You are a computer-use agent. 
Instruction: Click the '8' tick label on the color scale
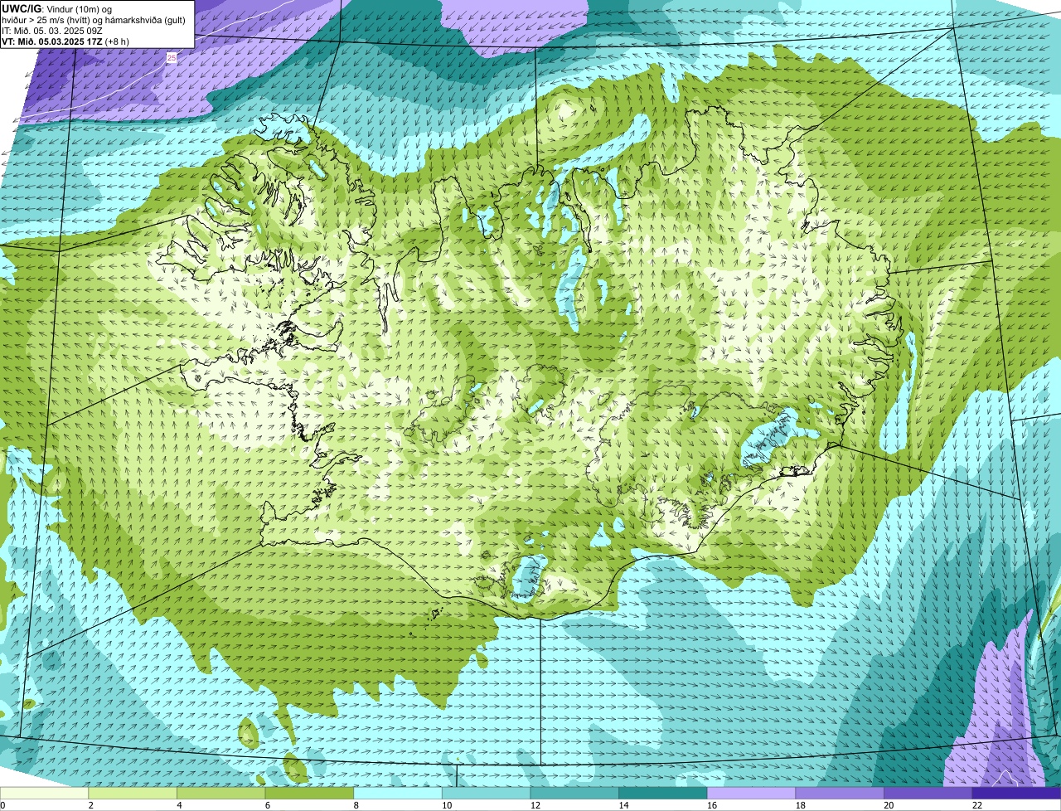pyautogui.click(x=356, y=805)
